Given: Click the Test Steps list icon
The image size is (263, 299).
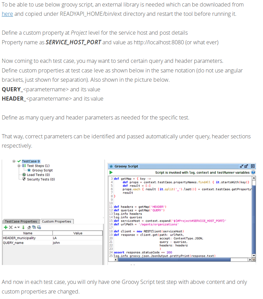Looking at the screenshot, I should (x=24, y=166).
